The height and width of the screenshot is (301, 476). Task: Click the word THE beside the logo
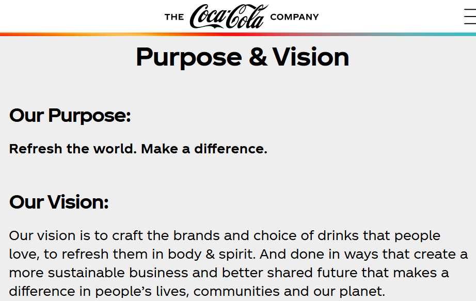tap(173, 16)
